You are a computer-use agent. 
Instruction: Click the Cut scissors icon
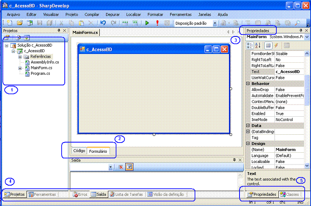click(x=61, y=23)
